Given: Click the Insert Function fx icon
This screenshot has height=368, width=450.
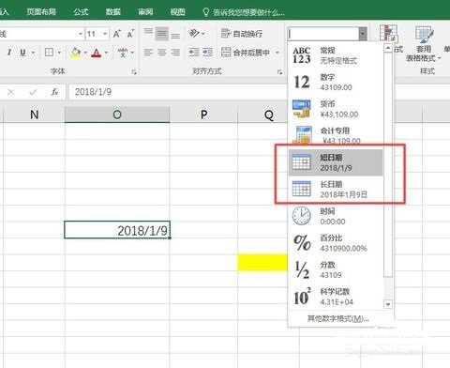Looking at the screenshot, I should pos(54,92).
